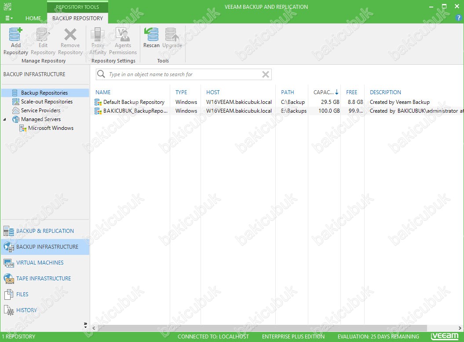Click the scroll right arrow
Image resolution: width=464 pixels, height=342 pixels.
pos(460,328)
